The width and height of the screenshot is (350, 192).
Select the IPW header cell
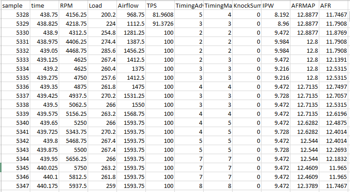274,6
